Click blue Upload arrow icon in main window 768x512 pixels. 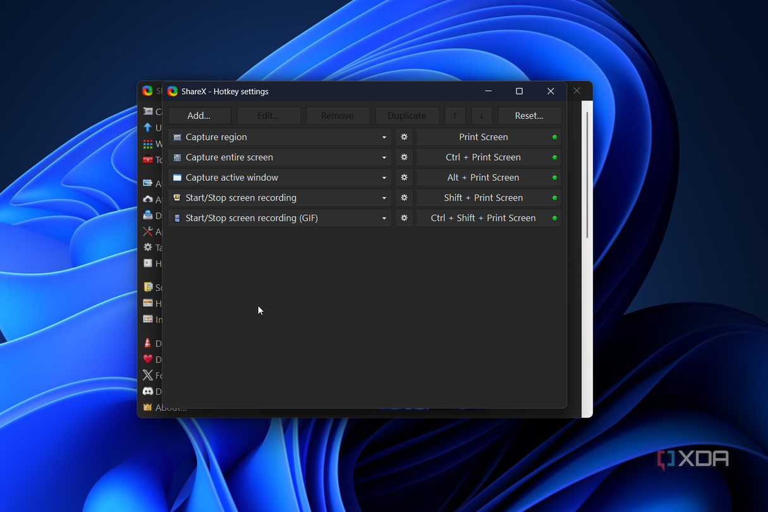pos(148,128)
